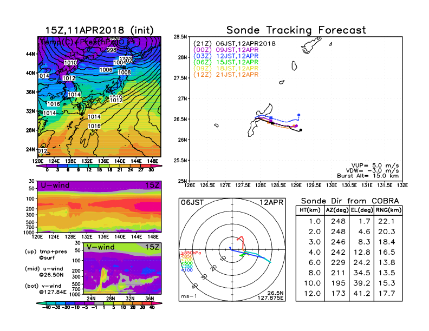
Task: Click the red "≥850hPa" hodograph legend entry
Action: [191, 253]
